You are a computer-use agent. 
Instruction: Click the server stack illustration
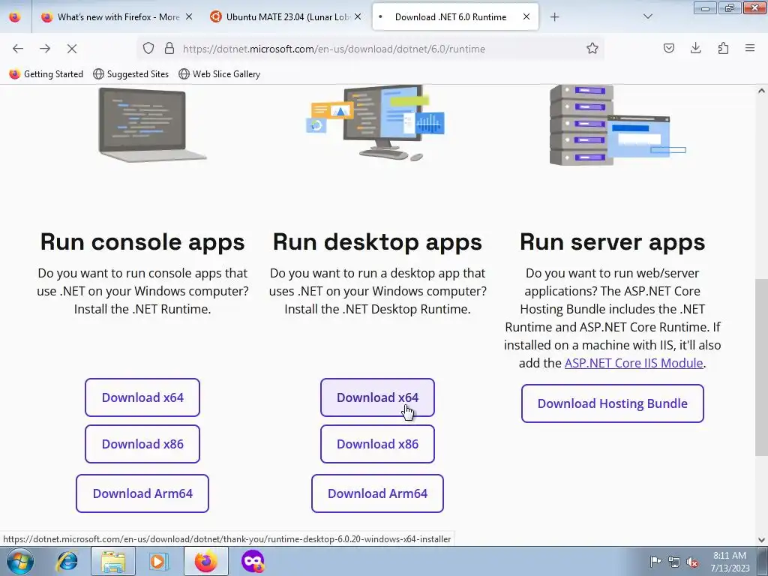(x=617, y=125)
